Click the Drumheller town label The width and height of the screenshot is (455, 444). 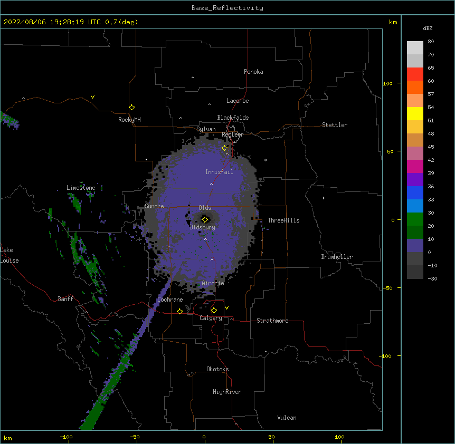[337, 257]
